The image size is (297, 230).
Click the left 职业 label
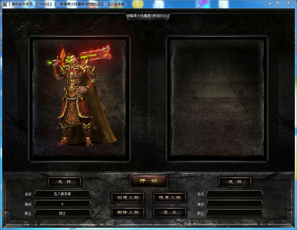click(x=28, y=213)
